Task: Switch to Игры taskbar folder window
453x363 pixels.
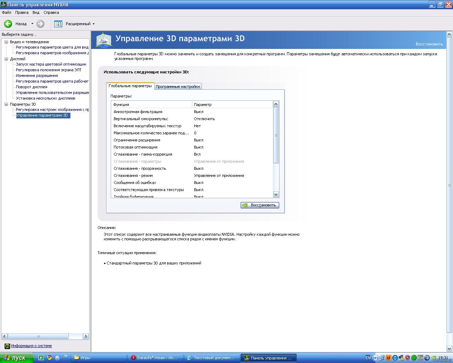Action: tap(99, 358)
